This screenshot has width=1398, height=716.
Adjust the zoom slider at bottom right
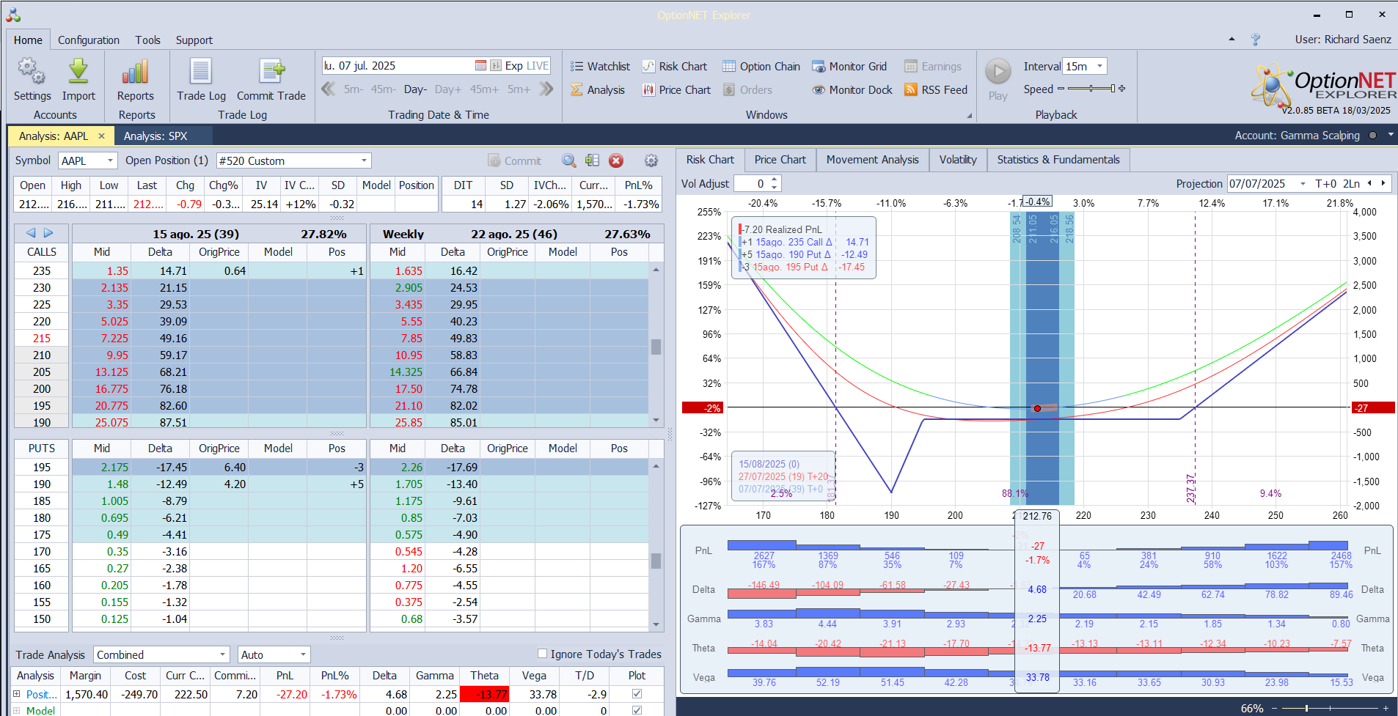pos(1329,708)
